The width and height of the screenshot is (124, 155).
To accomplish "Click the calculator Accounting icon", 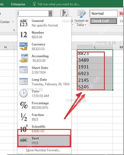I will [x=24, y=58].
